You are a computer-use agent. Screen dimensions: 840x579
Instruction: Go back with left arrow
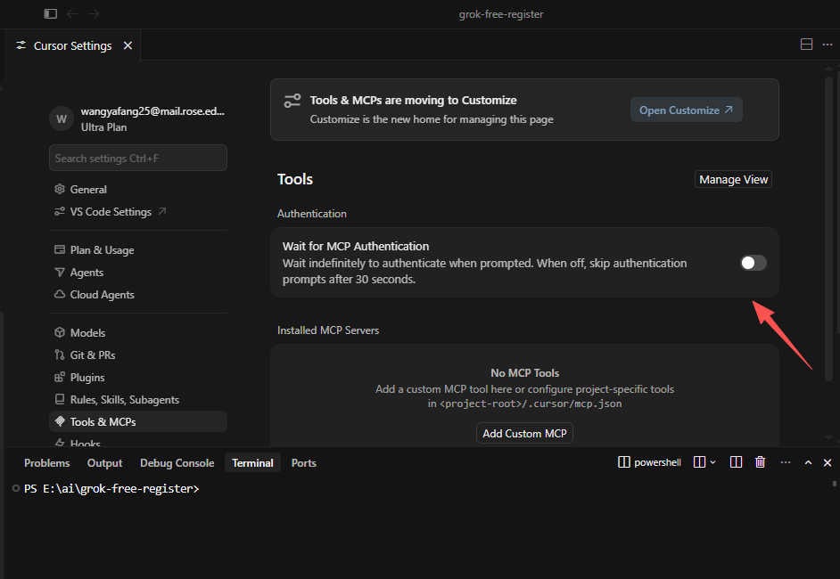72,14
